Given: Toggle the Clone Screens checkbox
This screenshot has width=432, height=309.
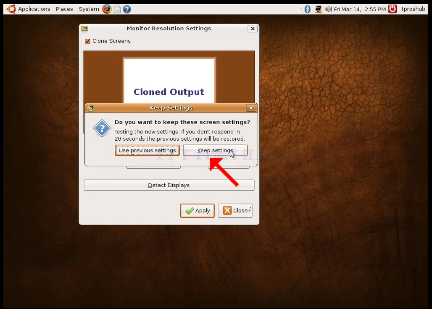Looking at the screenshot, I should pyautogui.click(x=87, y=41).
